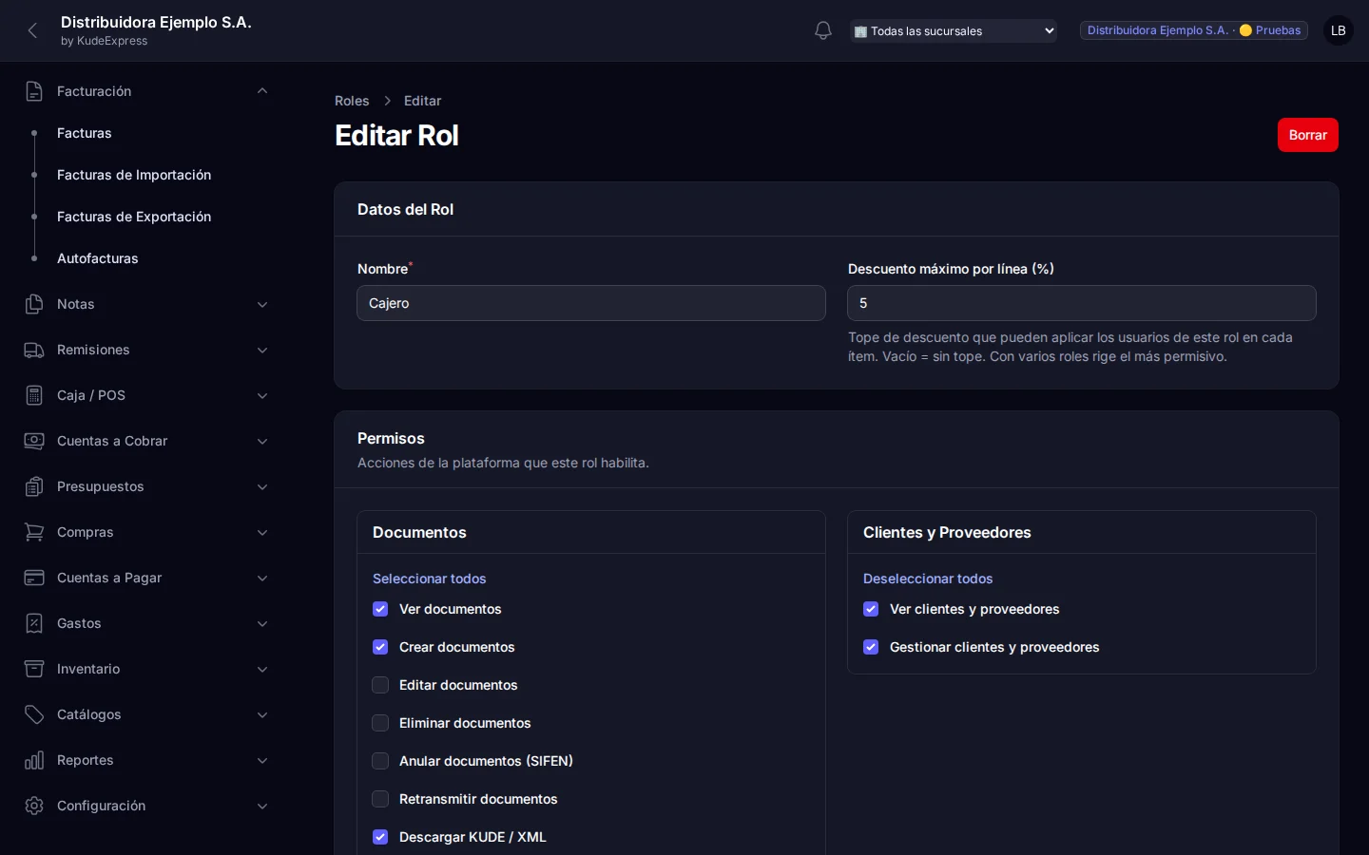Open the notifications bell
1369x855 pixels.
point(823,30)
